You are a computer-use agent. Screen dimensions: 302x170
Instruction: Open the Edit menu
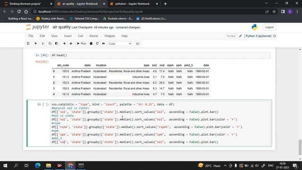pos(42,36)
